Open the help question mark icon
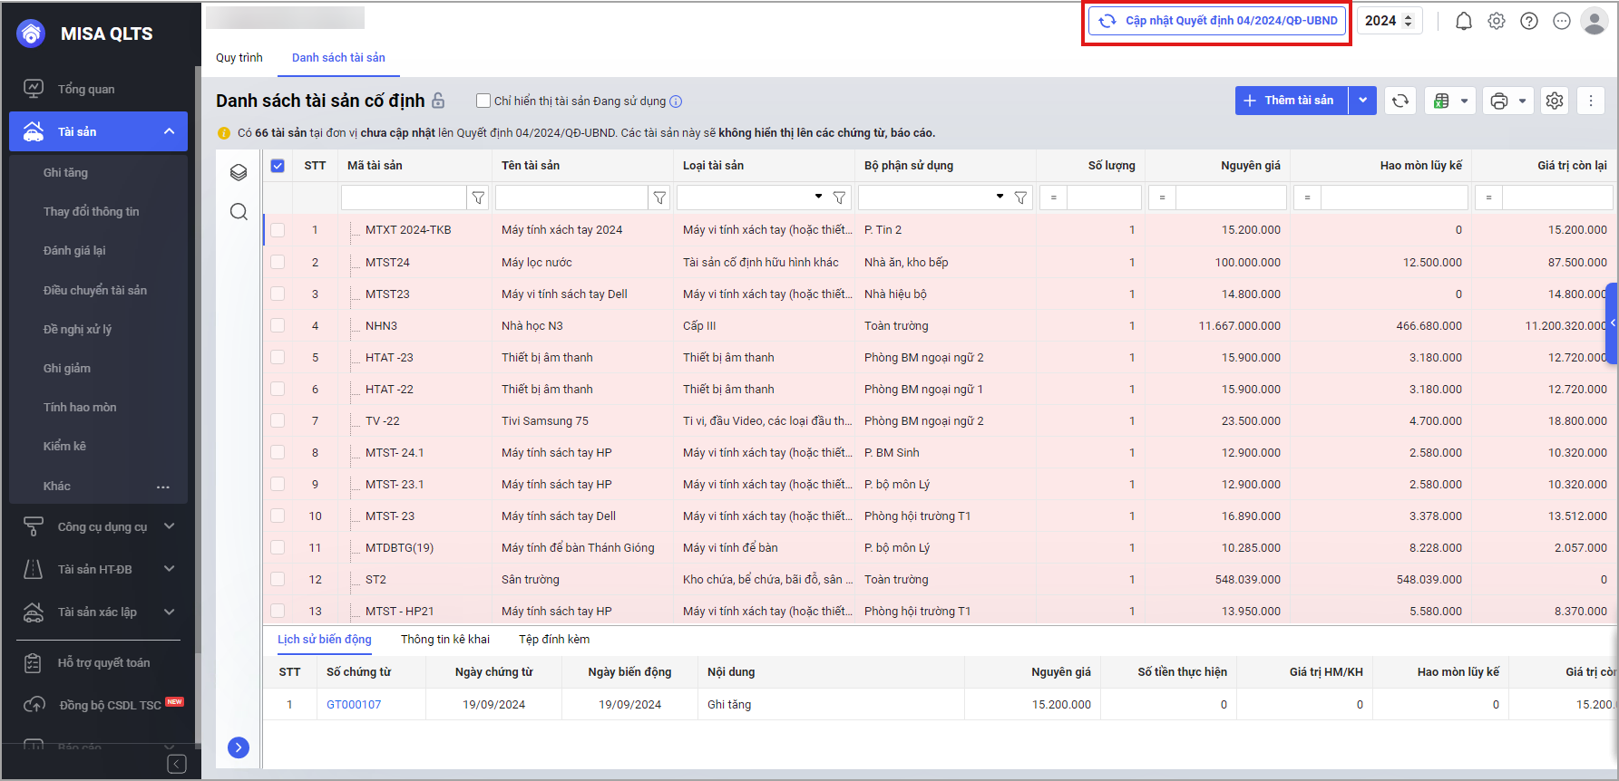This screenshot has width=1619, height=781. (x=1528, y=21)
